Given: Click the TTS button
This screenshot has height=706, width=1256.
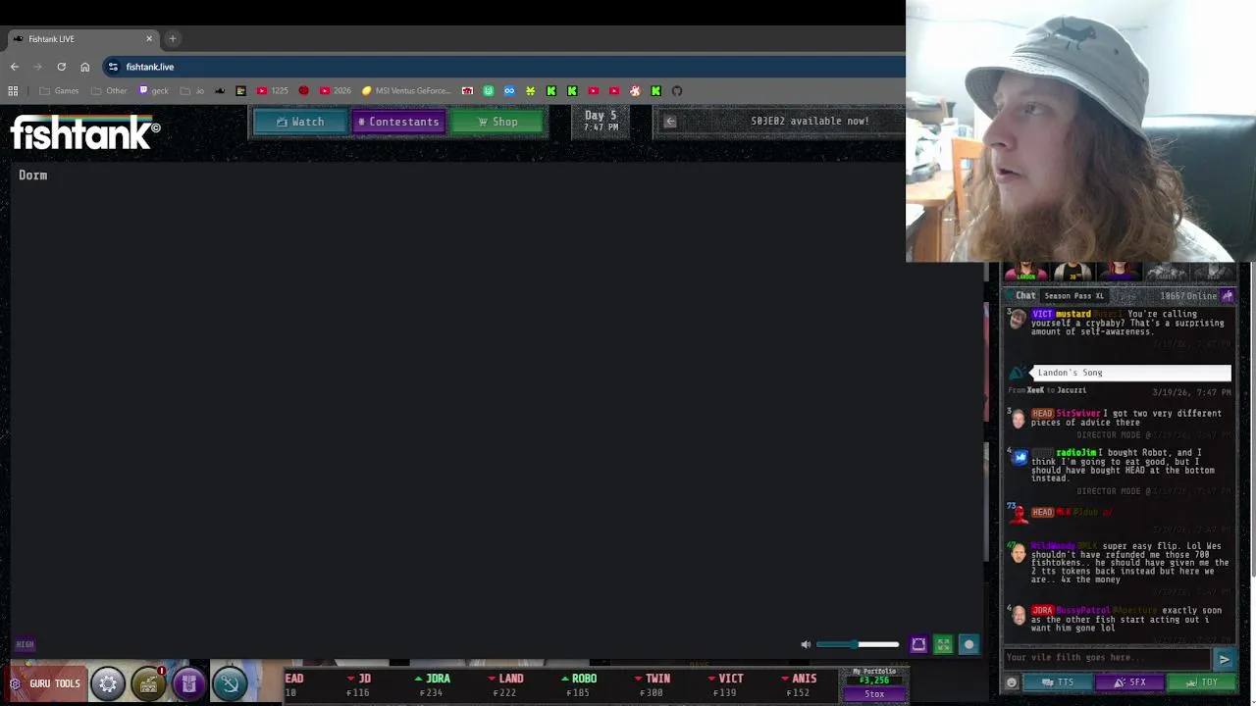Looking at the screenshot, I should (x=1058, y=682).
